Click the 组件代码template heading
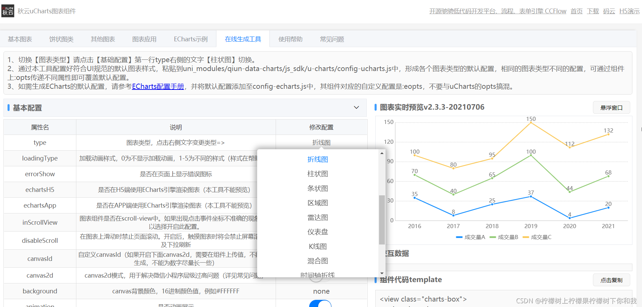Screen dimensions: 642x307 tap(411, 280)
